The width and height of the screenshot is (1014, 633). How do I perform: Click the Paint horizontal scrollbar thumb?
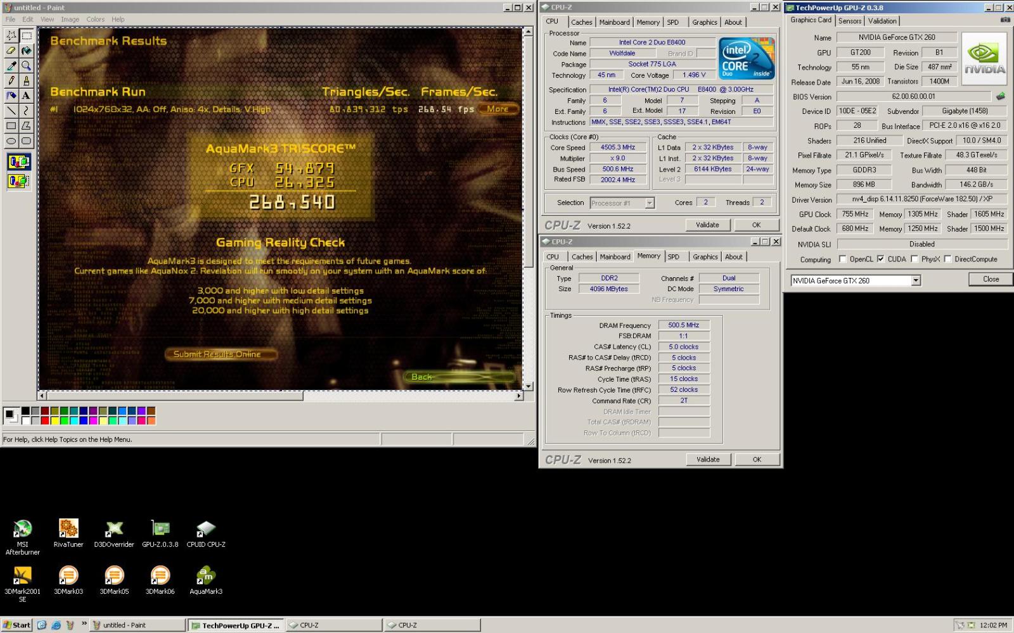coord(174,396)
